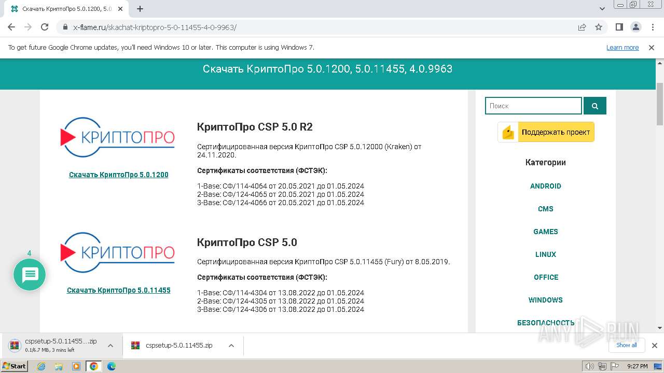Click the Категории sidebar heading

click(546, 162)
